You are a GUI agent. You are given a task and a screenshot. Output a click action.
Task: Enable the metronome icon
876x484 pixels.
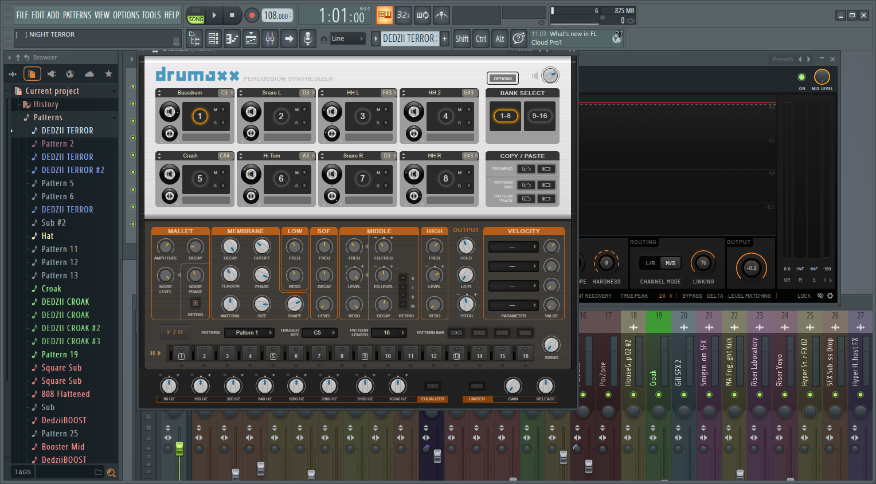pyautogui.click(x=441, y=15)
